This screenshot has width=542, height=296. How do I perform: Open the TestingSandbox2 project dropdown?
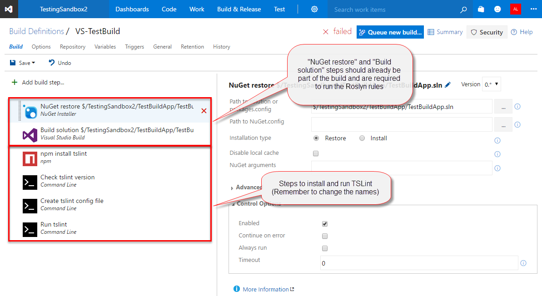coord(63,9)
